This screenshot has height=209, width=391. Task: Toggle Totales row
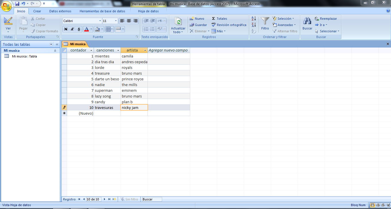click(x=219, y=19)
